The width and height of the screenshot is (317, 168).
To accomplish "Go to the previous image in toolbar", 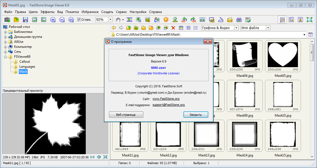I will point(35,20).
